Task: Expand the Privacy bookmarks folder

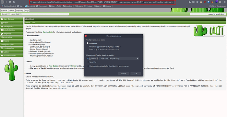Action: pos(79,6)
